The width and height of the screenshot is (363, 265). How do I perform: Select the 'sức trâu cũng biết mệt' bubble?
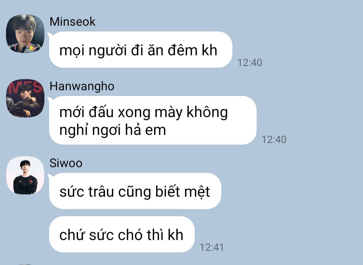(x=135, y=191)
